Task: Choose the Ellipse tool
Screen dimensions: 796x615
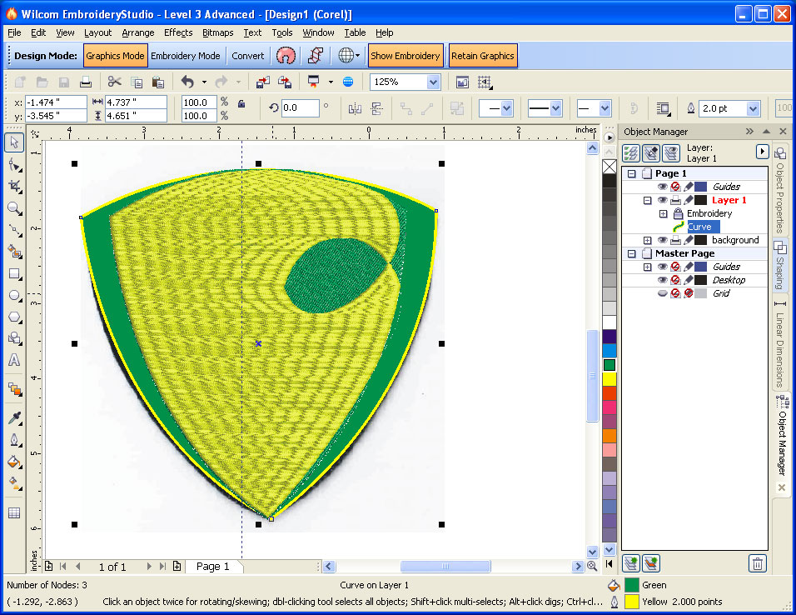Action: pyautogui.click(x=14, y=295)
